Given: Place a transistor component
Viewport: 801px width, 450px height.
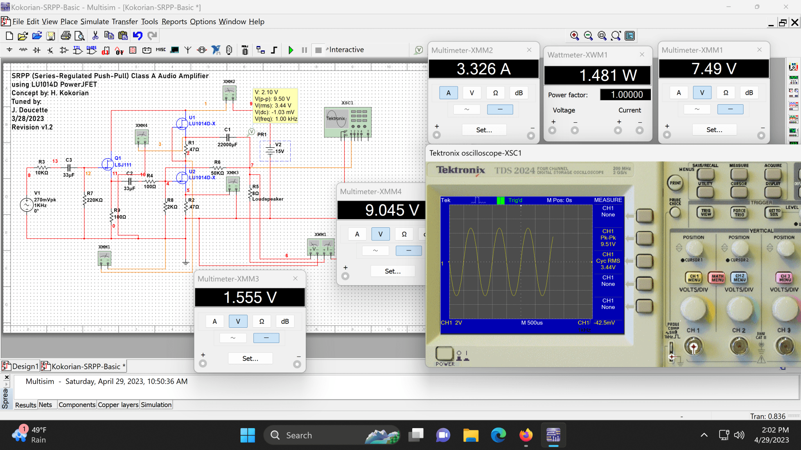Looking at the screenshot, I should 50,50.
